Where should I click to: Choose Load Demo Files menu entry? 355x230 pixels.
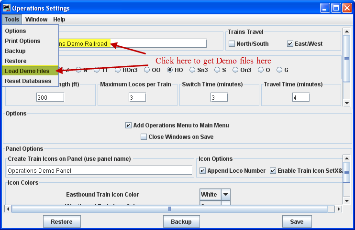(27, 71)
